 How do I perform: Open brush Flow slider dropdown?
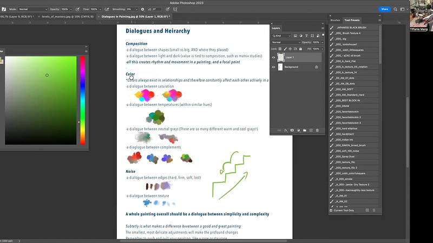pos(100,9)
